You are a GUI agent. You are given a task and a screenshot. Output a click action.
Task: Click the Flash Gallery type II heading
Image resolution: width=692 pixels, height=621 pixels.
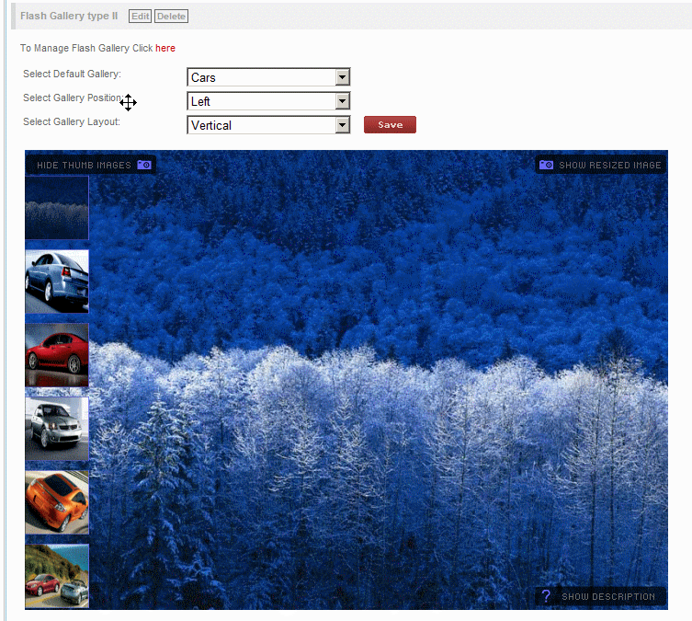69,16
